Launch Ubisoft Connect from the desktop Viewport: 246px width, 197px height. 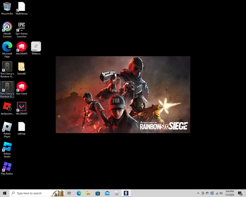point(7,30)
